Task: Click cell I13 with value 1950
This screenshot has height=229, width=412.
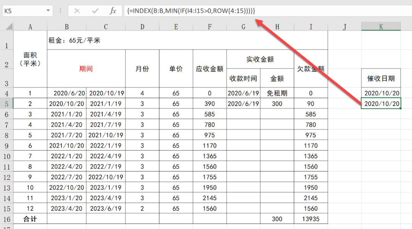Action: click(x=311, y=187)
